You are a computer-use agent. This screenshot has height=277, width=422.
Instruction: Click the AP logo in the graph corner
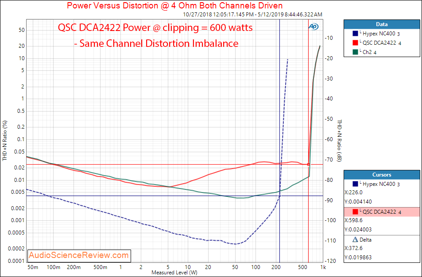pyautogui.click(x=313, y=27)
